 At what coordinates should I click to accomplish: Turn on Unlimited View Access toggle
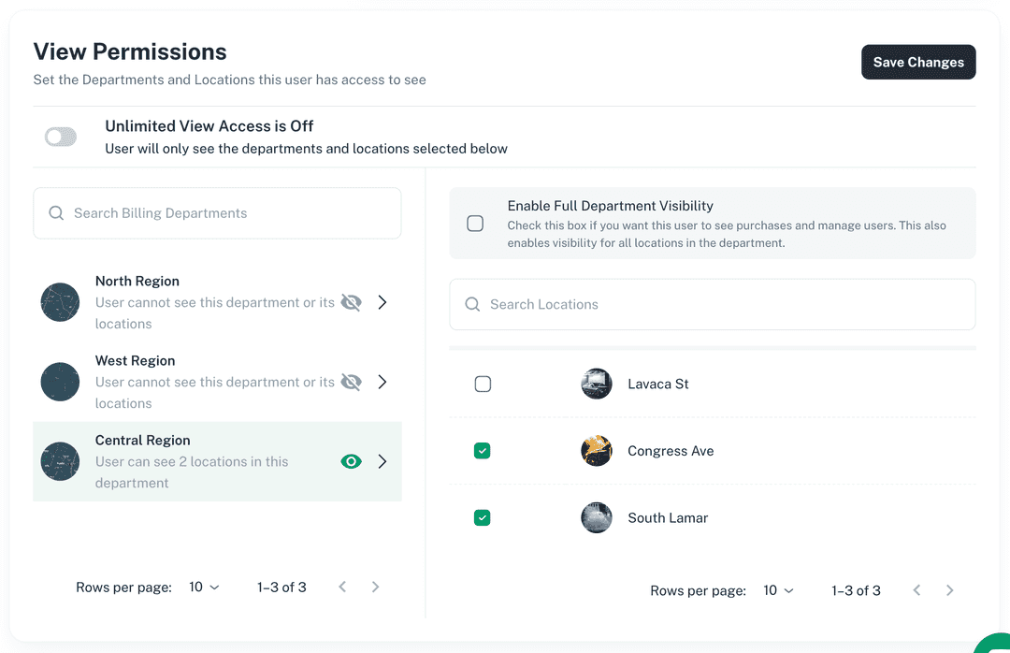tap(60, 136)
